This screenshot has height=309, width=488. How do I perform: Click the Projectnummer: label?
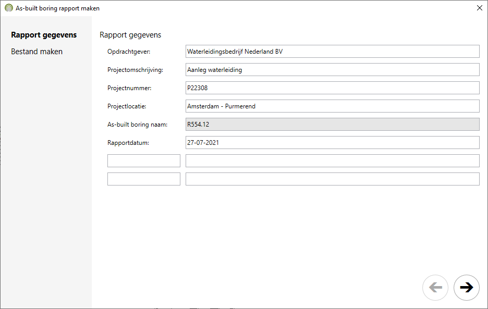click(x=129, y=88)
